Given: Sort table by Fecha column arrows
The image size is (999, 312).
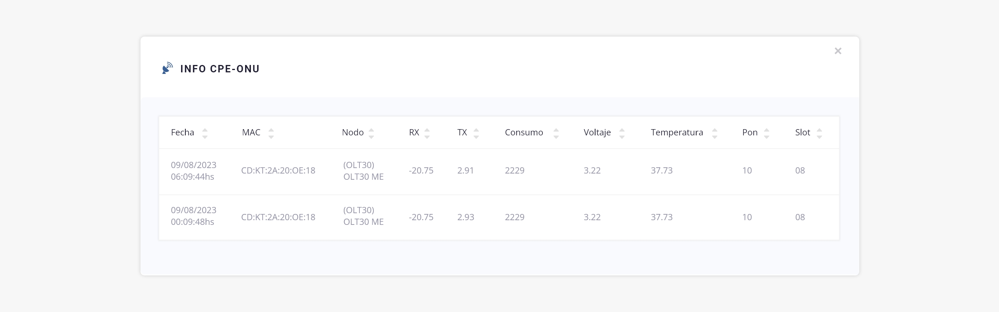Looking at the screenshot, I should (204, 133).
